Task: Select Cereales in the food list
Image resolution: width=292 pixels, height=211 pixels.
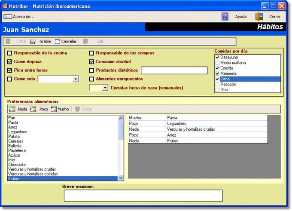Action: (x=63, y=141)
